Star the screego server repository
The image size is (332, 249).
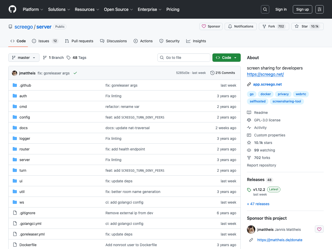pos(307,26)
